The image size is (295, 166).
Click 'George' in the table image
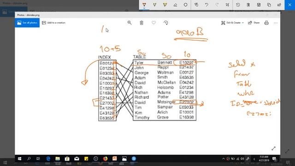pyautogui.click(x=142, y=73)
